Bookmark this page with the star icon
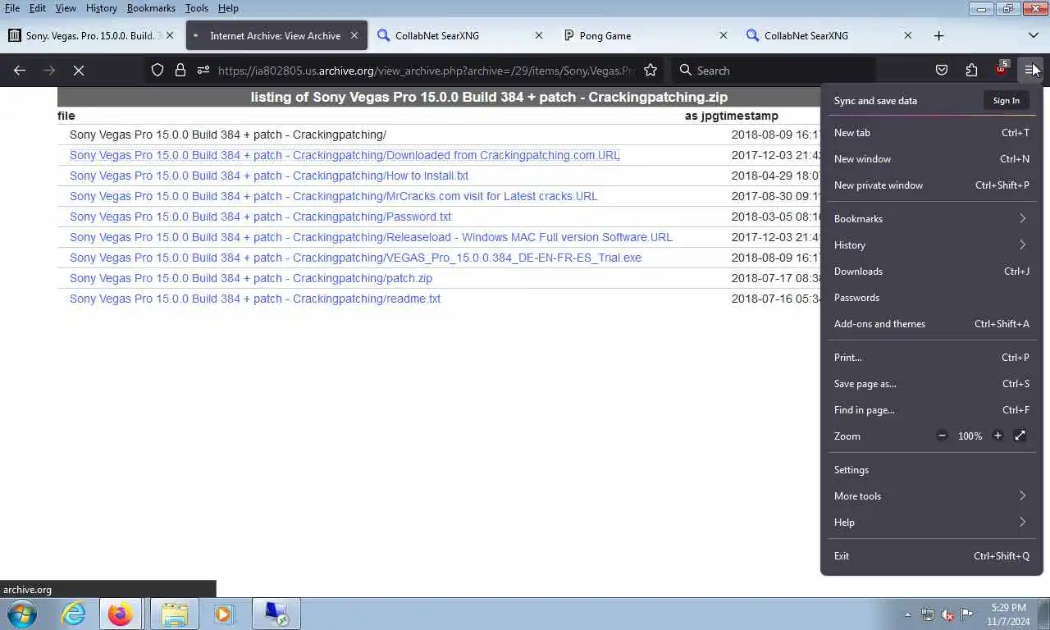Image resolution: width=1050 pixels, height=630 pixels. (x=651, y=71)
